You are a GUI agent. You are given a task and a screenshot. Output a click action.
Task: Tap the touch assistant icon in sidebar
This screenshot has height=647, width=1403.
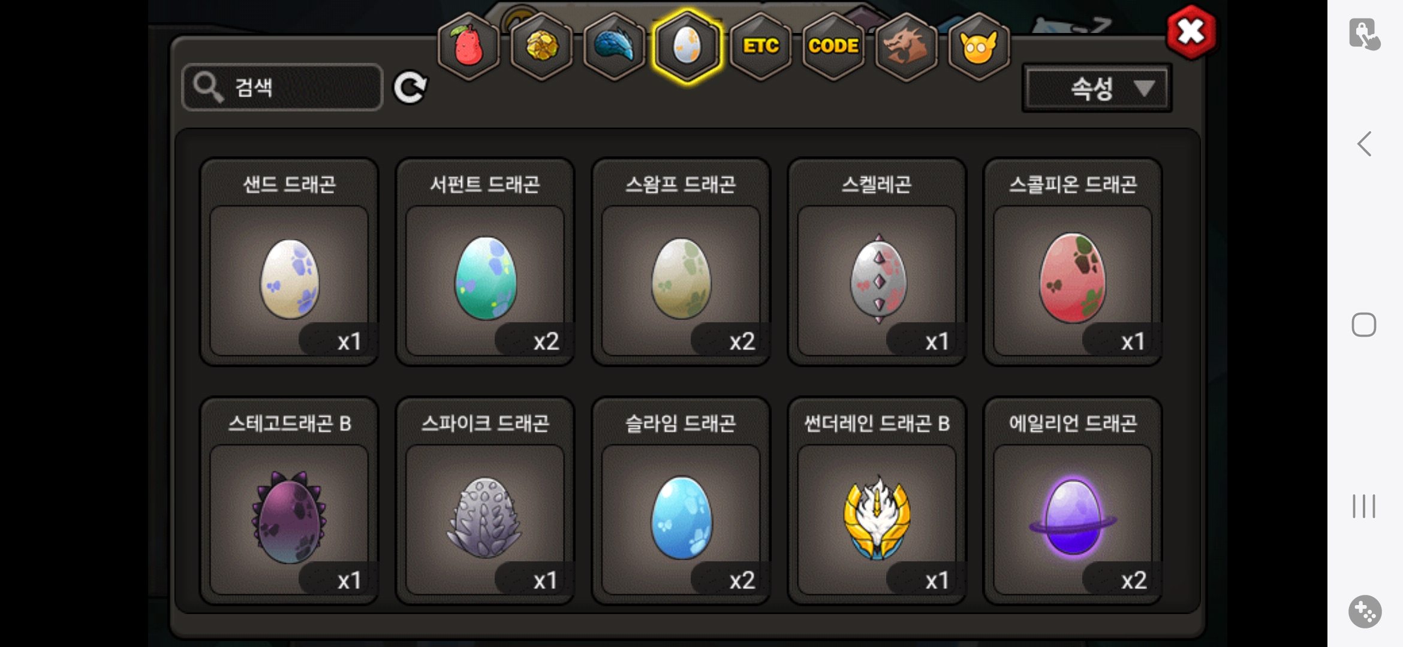coord(1365,34)
